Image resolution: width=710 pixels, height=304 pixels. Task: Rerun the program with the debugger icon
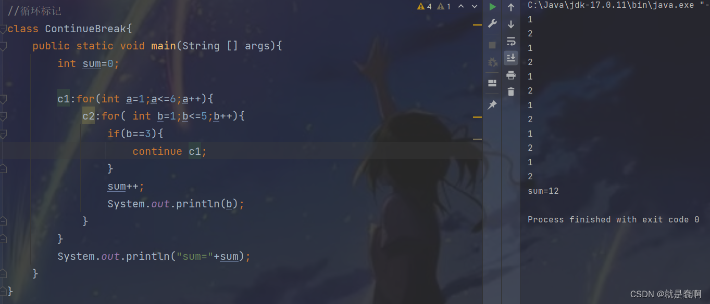point(492,62)
